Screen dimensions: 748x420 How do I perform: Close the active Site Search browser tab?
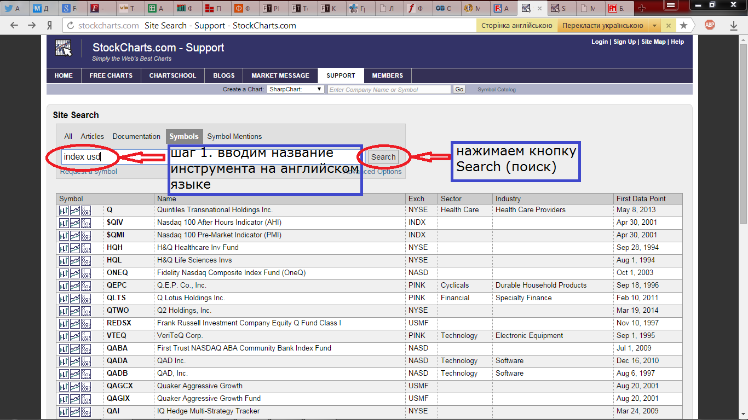point(540,8)
